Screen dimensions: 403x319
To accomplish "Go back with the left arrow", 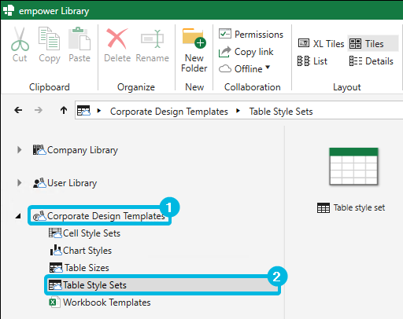I will click(18, 110).
